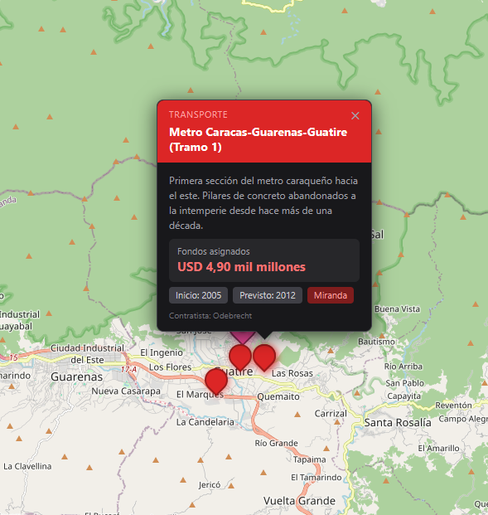Click the Bautismo map label
Image resolution: width=488 pixels, height=515 pixels.
(x=376, y=342)
